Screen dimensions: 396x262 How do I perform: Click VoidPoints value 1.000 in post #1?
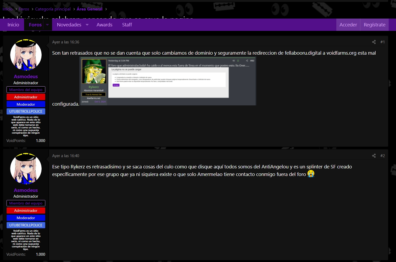(41, 141)
